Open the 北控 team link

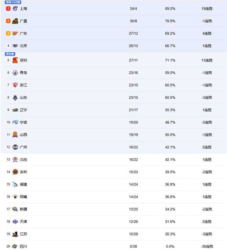[23, 160]
